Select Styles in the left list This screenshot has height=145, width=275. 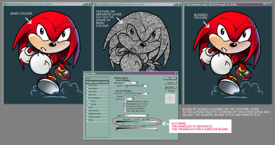tap(97, 79)
